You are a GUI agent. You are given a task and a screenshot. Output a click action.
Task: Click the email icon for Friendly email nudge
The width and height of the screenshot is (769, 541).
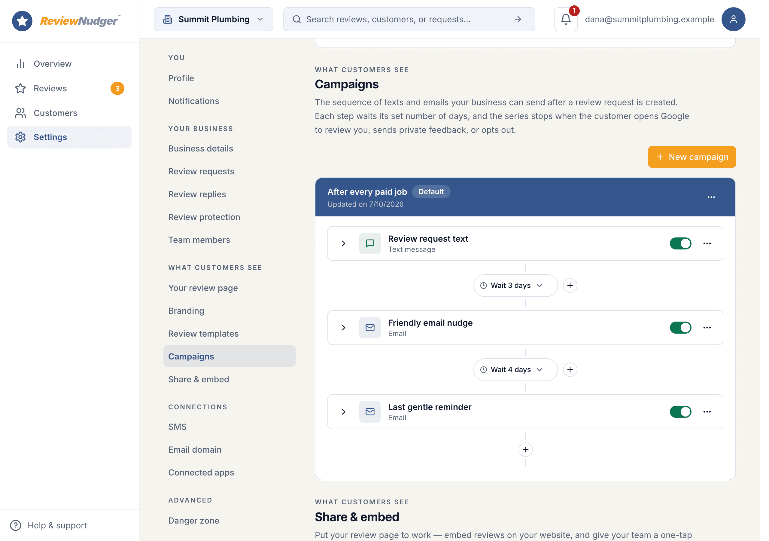[x=374, y=332]
